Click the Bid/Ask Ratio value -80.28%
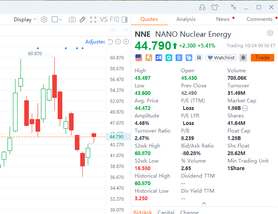 [x=191, y=153]
